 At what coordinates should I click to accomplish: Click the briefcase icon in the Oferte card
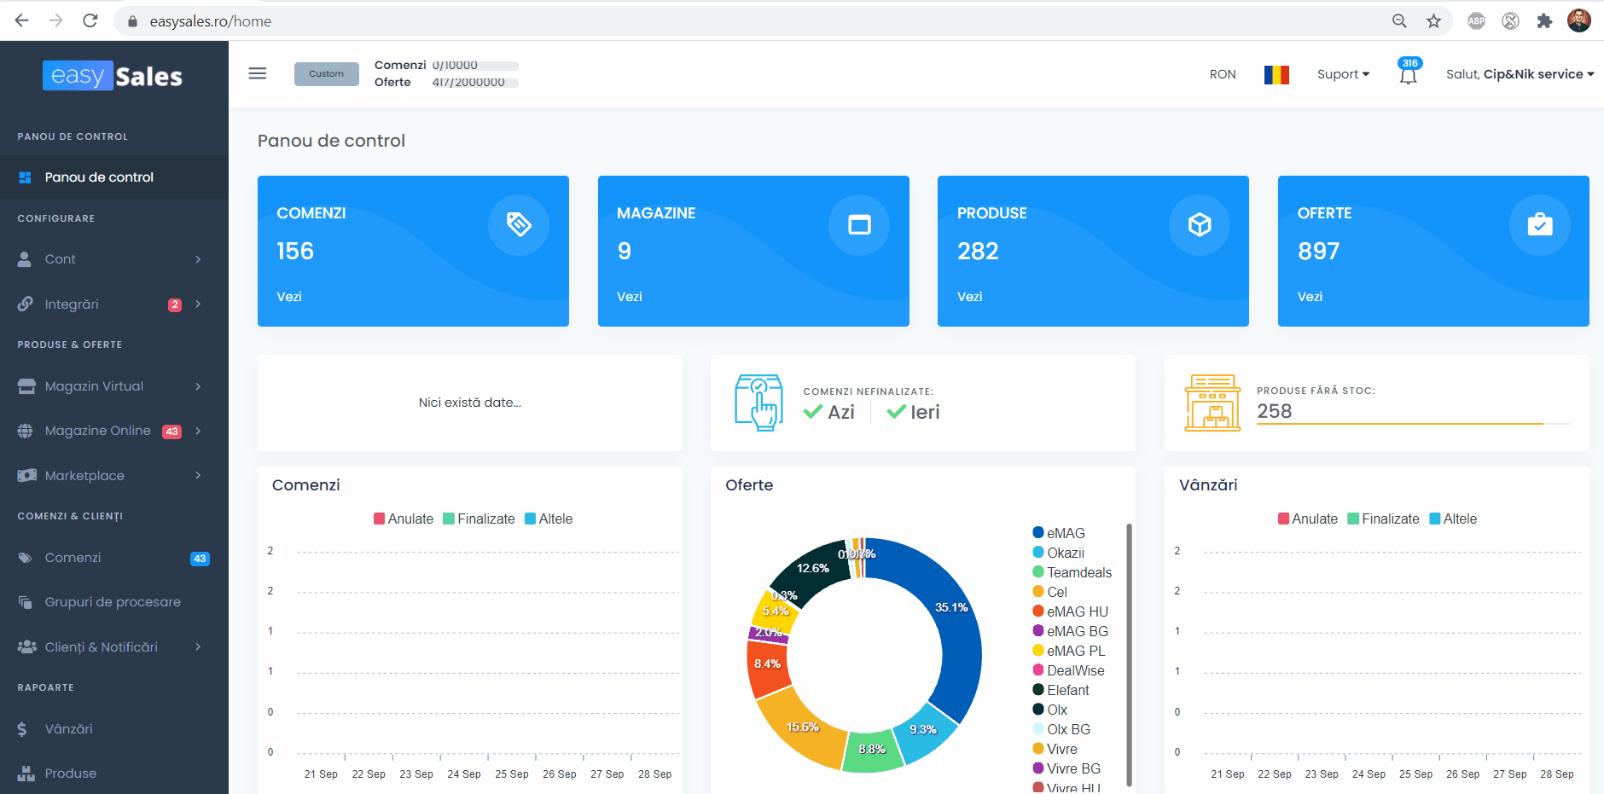pyautogui.click(x=1540, y=224)
